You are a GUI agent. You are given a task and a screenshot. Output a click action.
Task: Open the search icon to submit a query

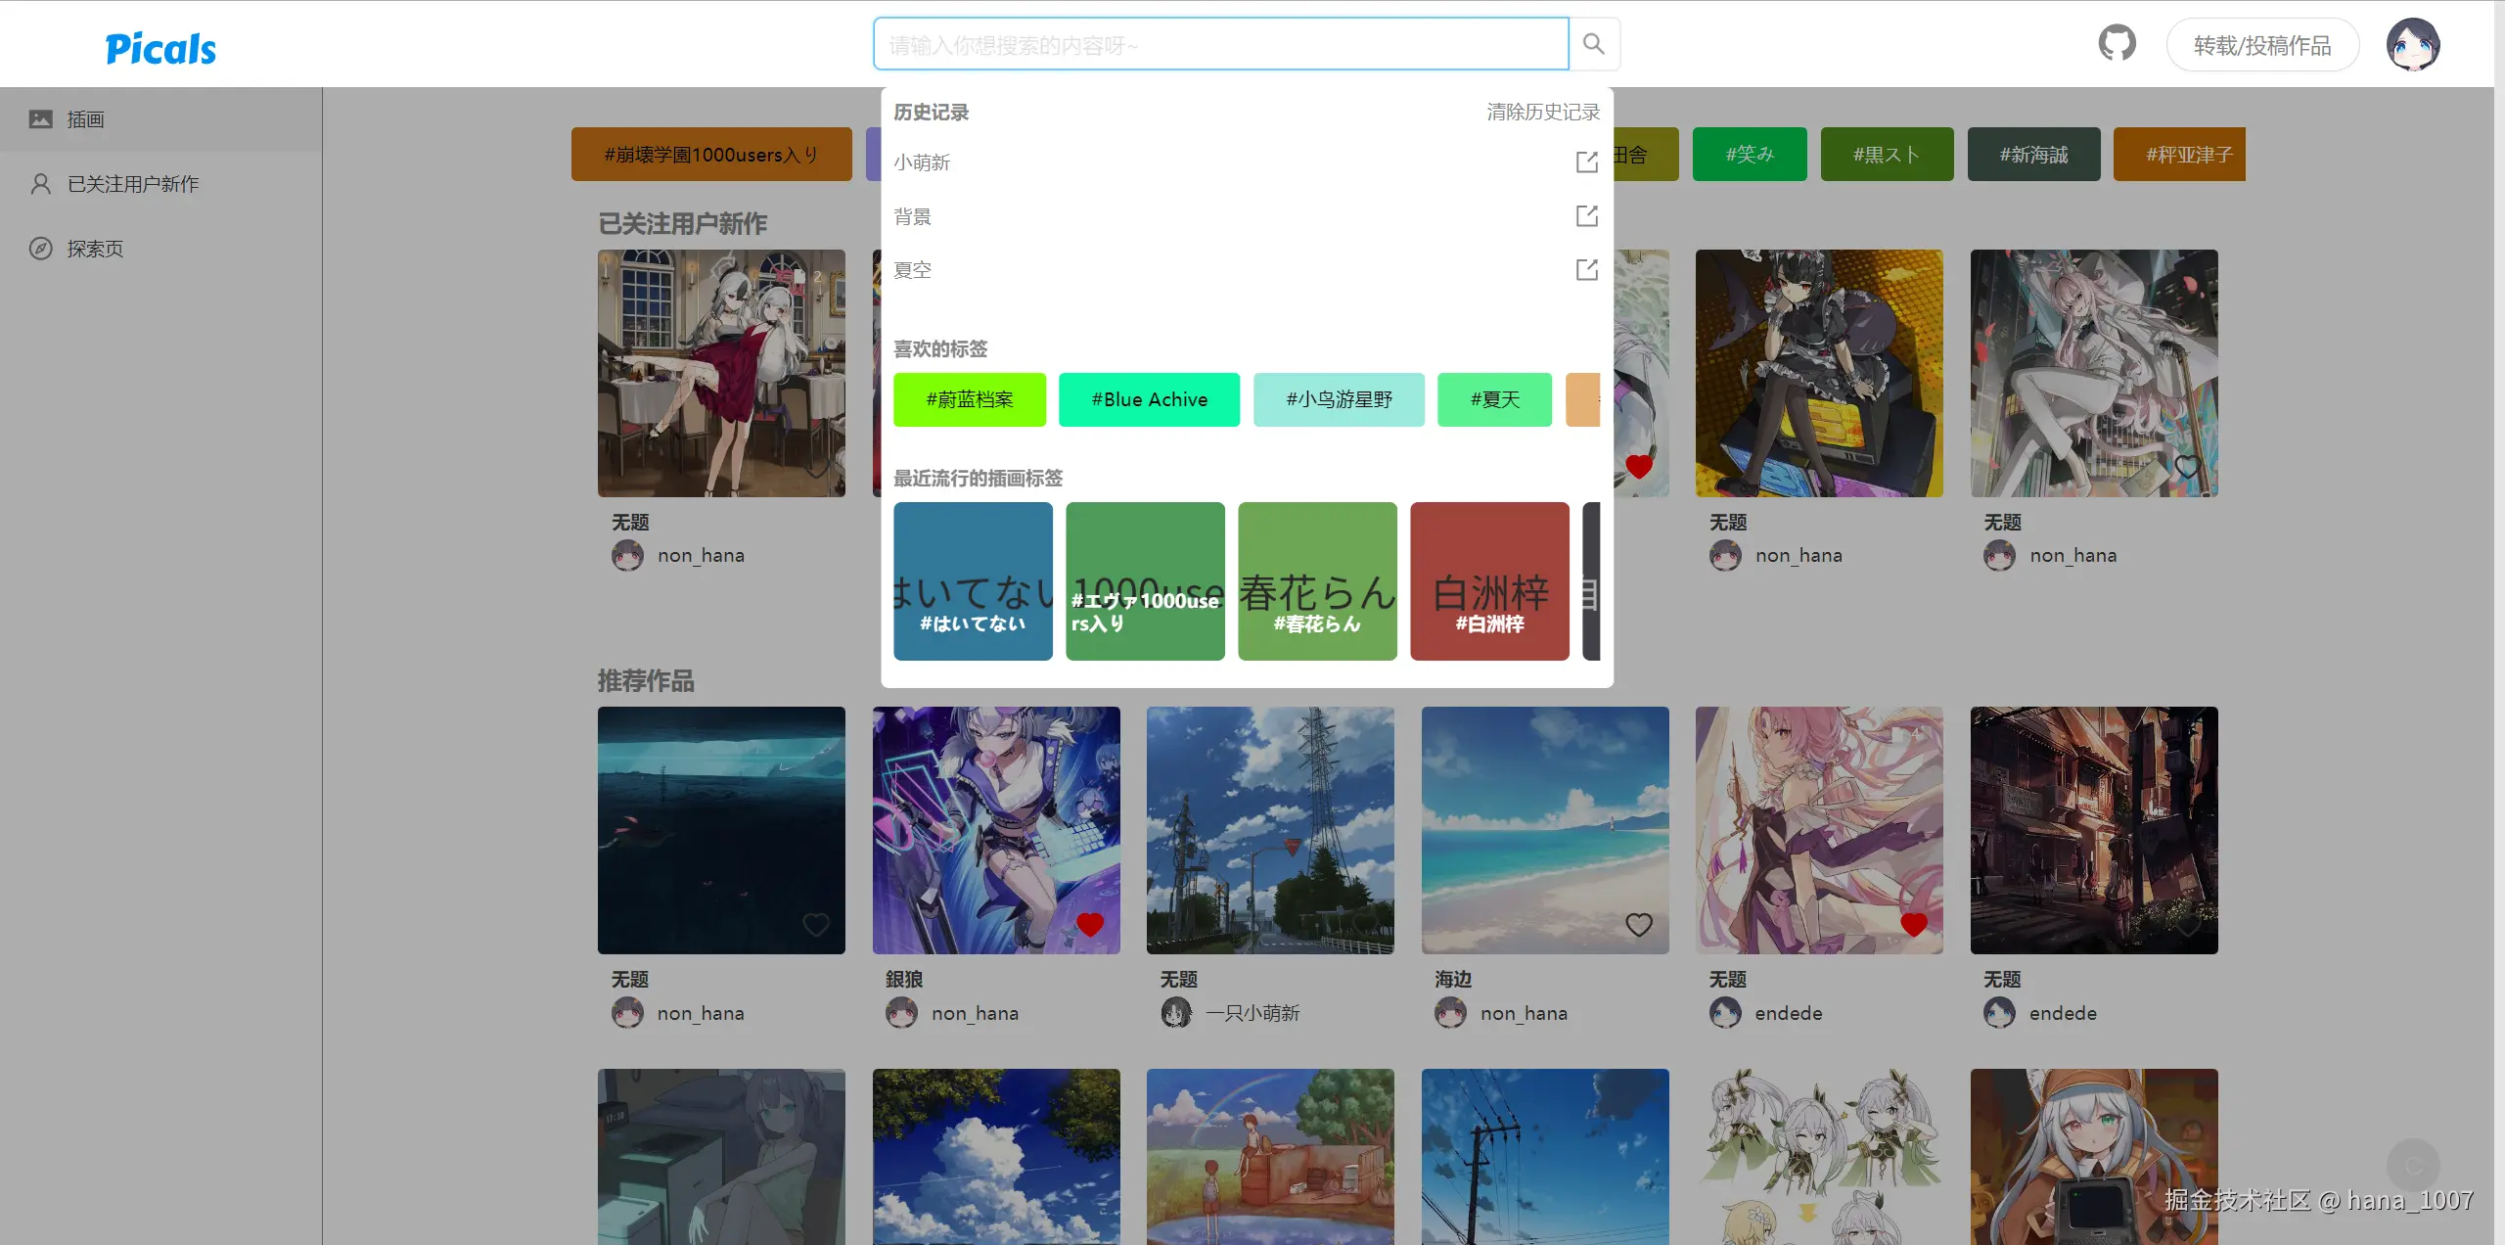click(x=1593, y=43)
